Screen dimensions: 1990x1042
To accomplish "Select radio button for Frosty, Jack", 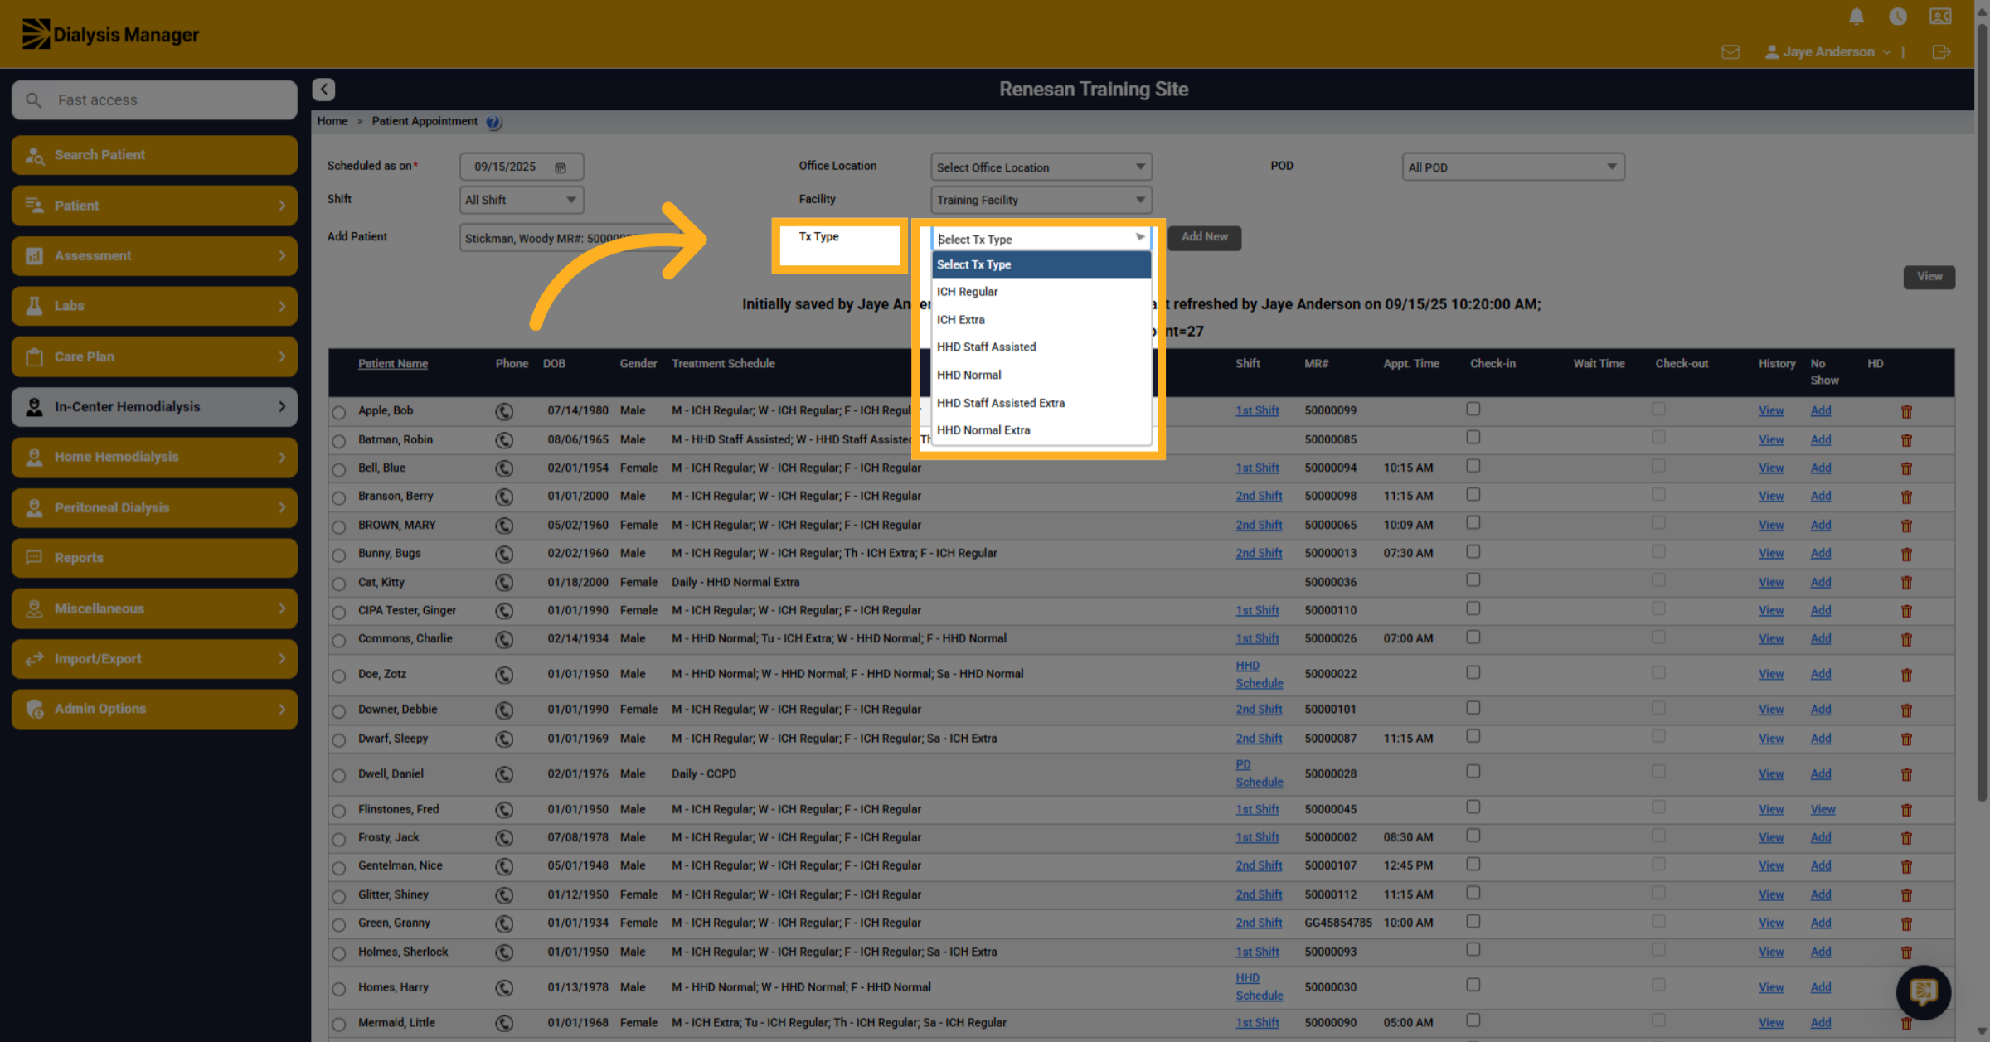I will 339,839.
